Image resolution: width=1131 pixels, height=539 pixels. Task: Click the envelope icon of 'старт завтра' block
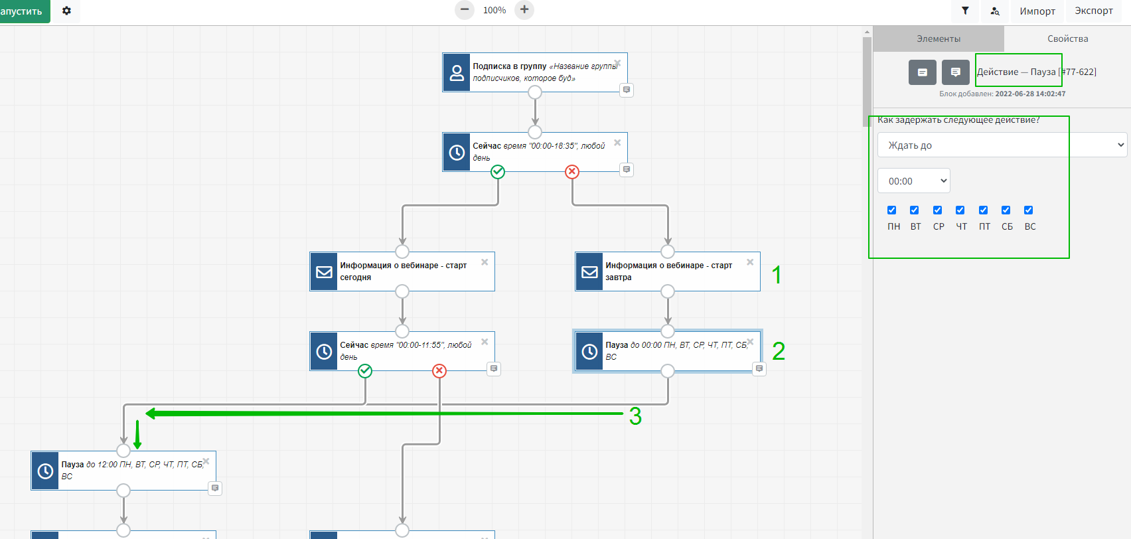tap(589, 271)
